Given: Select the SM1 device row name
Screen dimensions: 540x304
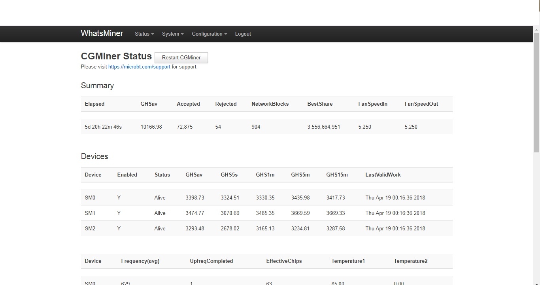Looking at the screenshot, I should (90, 213).
